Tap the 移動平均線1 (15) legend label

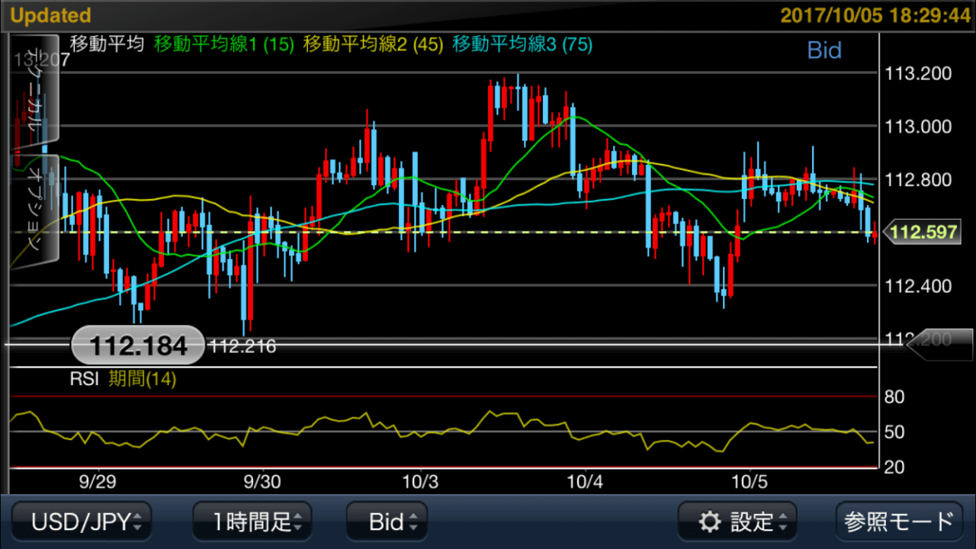pos(224,44)
